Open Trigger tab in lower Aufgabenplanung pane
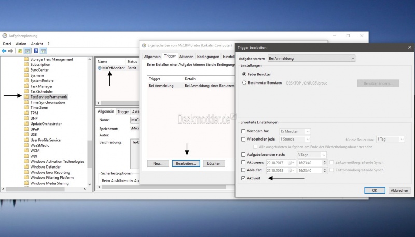This screenshot has height=237, width=415. point(123,112)
